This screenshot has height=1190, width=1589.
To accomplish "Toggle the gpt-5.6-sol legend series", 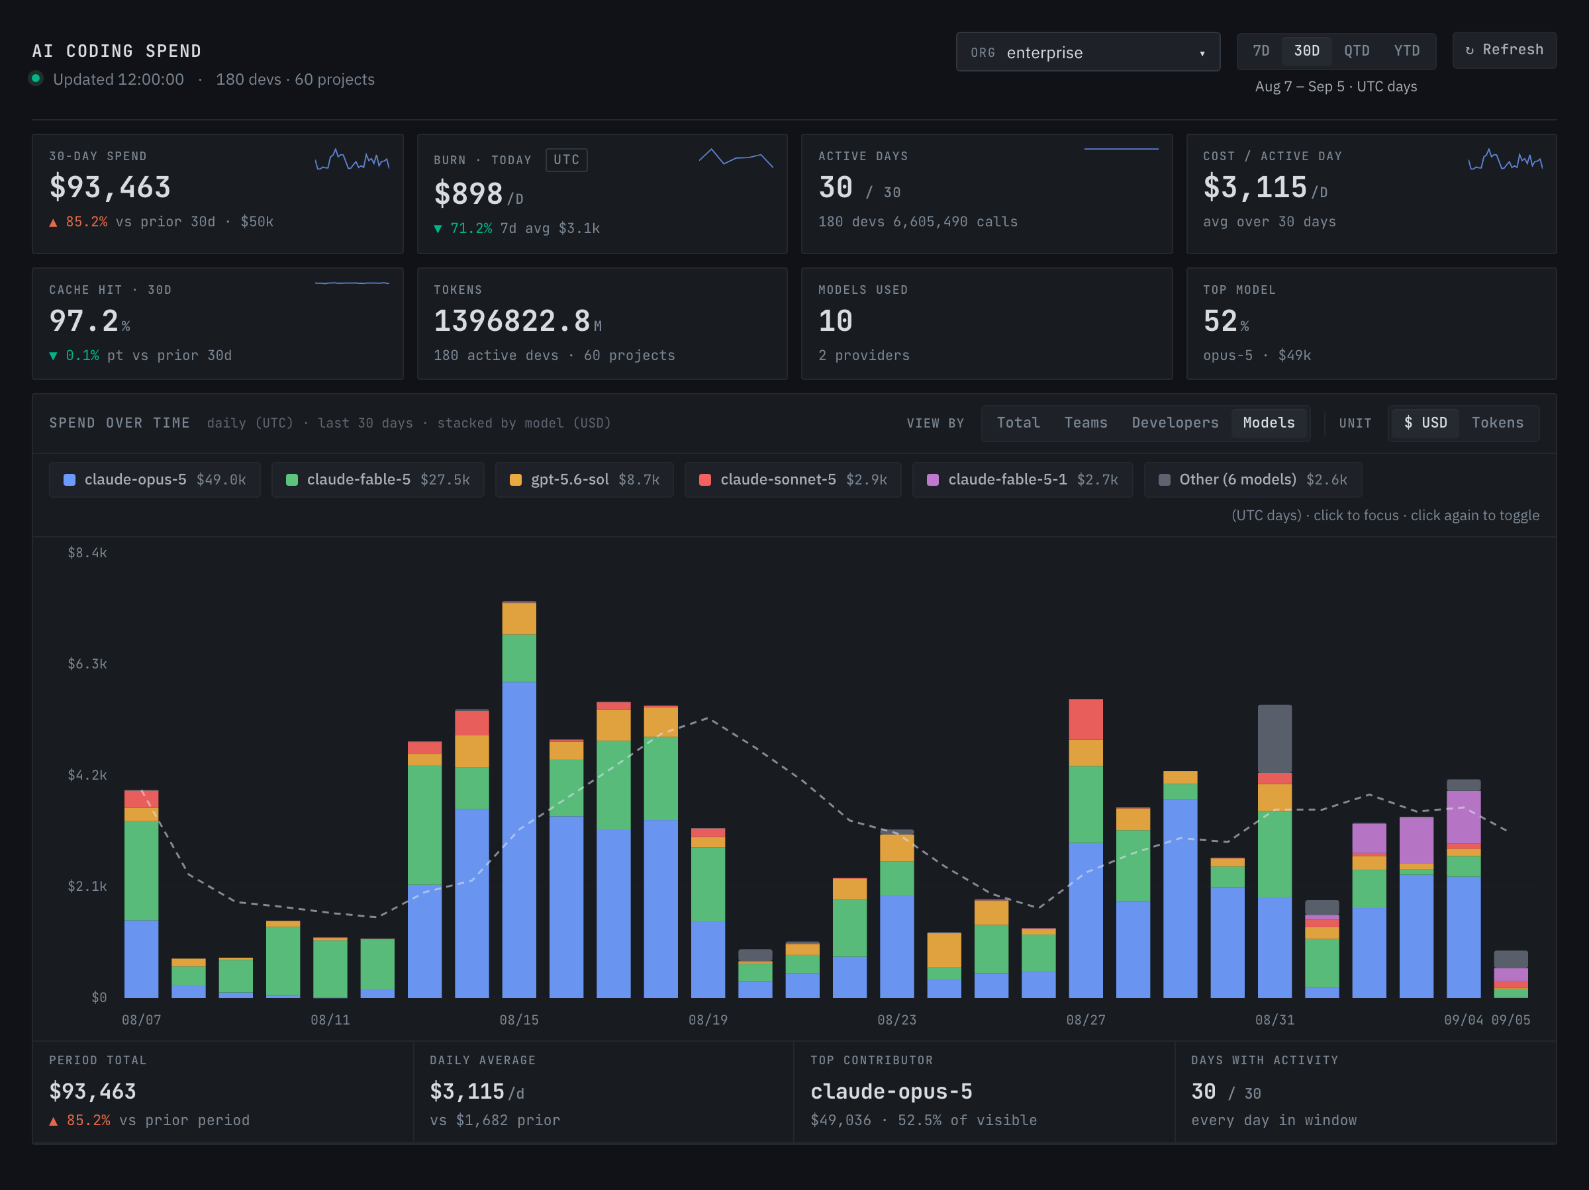I will point(584,480).
